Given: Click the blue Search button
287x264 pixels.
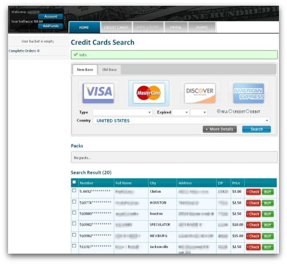Looking at the screenshot, I should (256, 129).
